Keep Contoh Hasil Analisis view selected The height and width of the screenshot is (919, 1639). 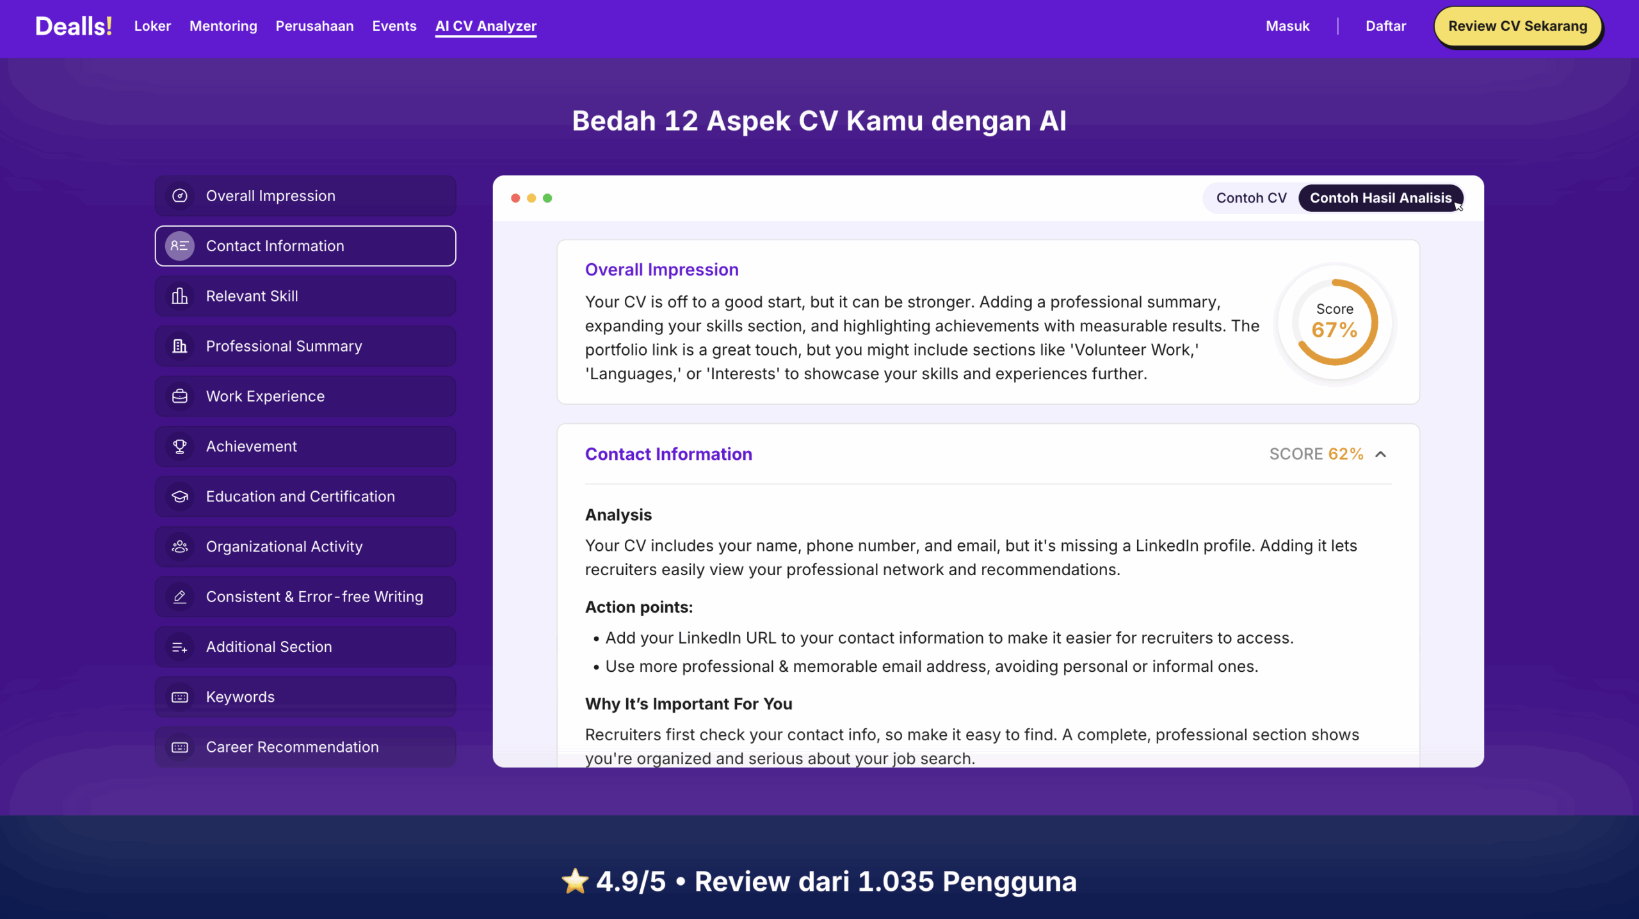(1380, 198)
